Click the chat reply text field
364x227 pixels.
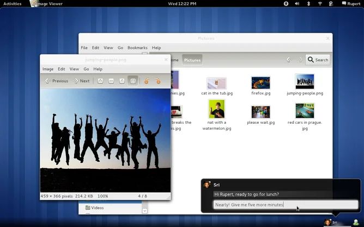coord(286,205)
